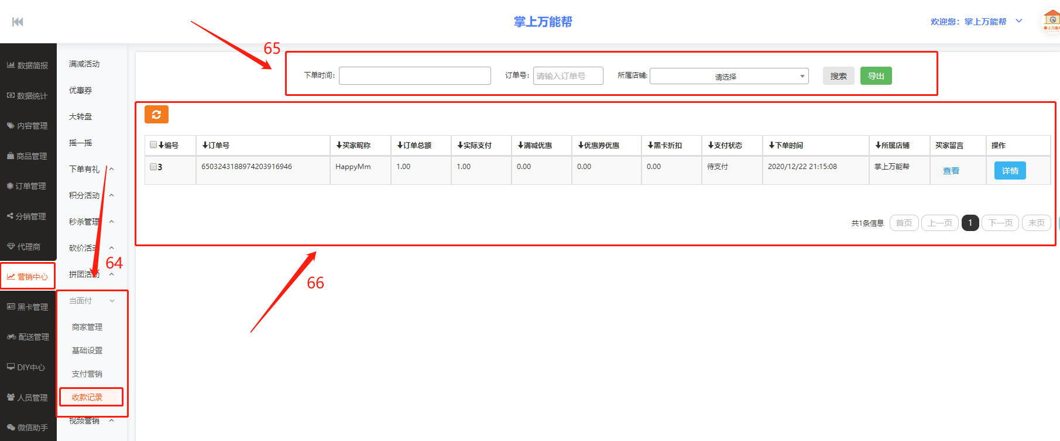Collapse sidebar using the rewind icon

pos(18,22)
